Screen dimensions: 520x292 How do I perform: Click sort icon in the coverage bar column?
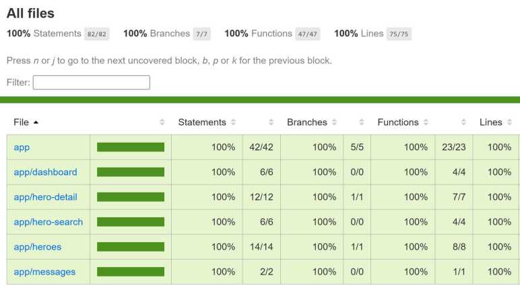point(162,122)
